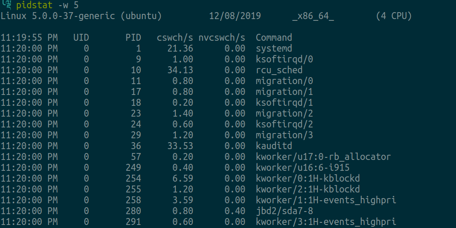Click the 0.40 nvcswch/s value
Viewport: 456px width, 228px height.
tap(235, 211)
